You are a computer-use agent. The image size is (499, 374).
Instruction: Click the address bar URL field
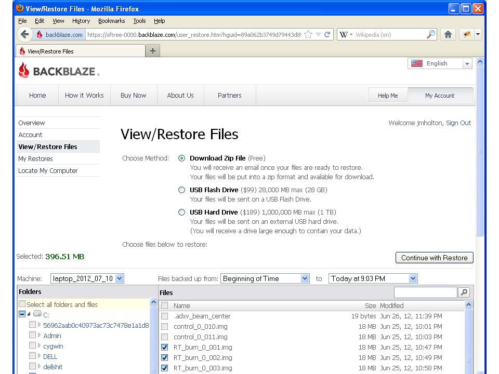tap(193, 35)
